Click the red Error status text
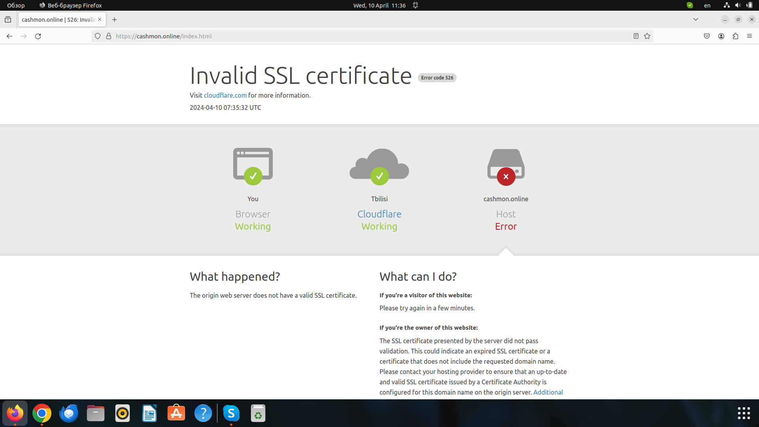 [506, 227]
